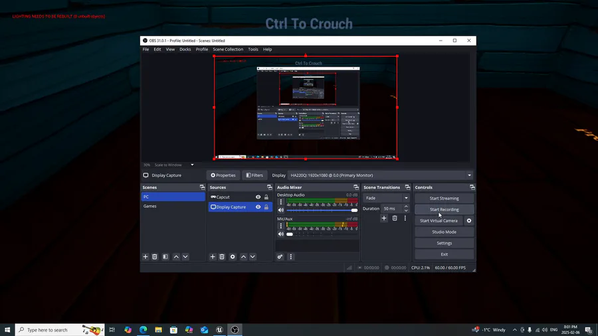The width and height of the screenshot is (598, 336).
Task: Undock the Scene Transitions panel
Action: pyautogui.click(x=407, y=187)
